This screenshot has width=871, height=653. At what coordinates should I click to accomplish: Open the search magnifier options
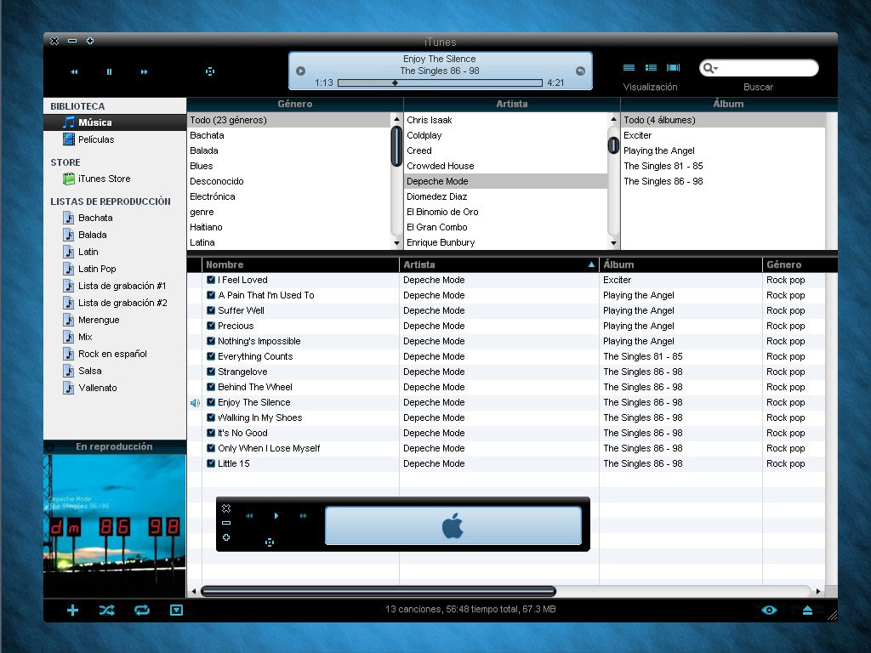point(710,68)
